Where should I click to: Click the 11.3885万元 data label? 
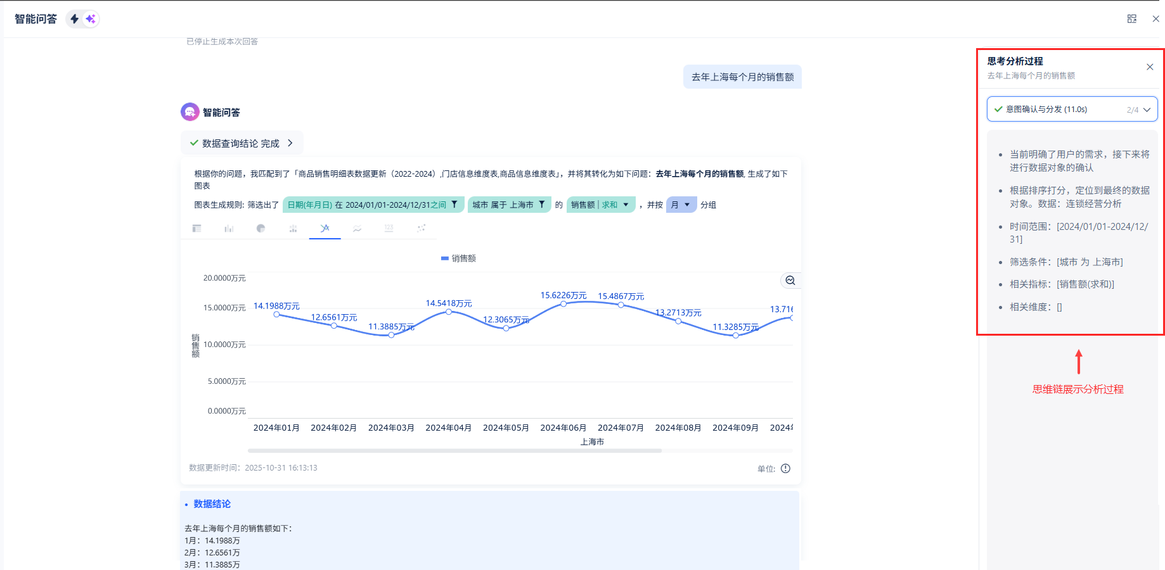tap(391, 327)
